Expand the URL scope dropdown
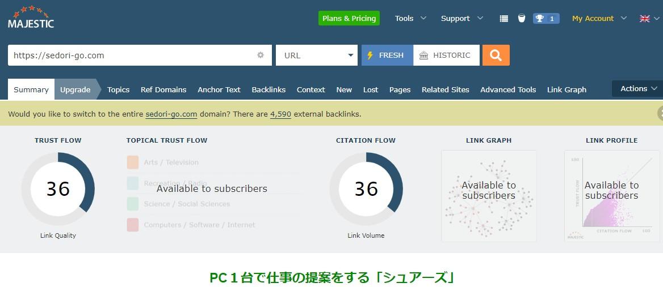Image resolution: width=663 pixels, height=287 pixels. point(316,55)
